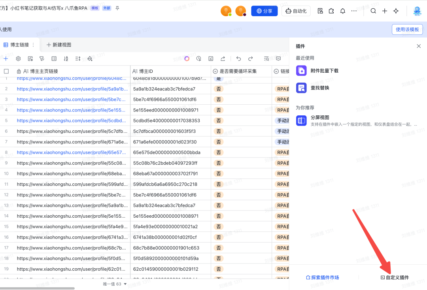
Task: Select the 附件批量下载 plugin
Action: (x=324, y=71)
